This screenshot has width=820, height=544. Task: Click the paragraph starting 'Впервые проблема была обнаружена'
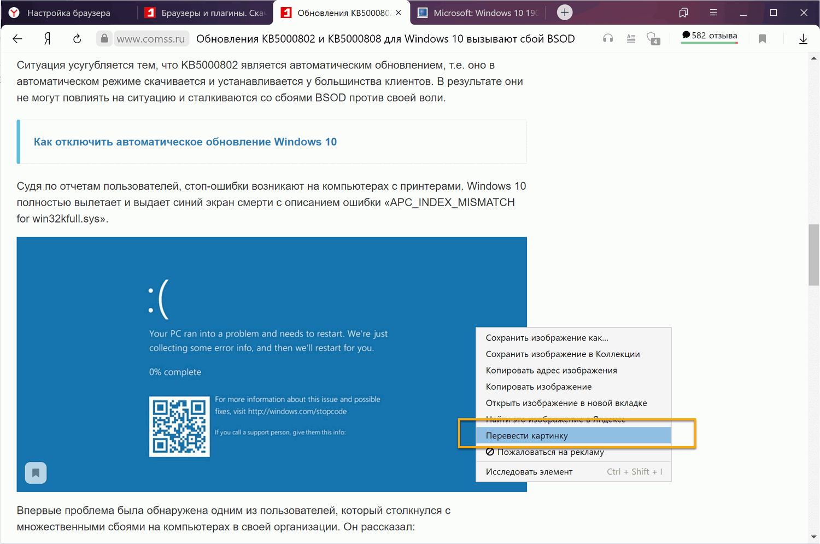(x=234, y=519)
